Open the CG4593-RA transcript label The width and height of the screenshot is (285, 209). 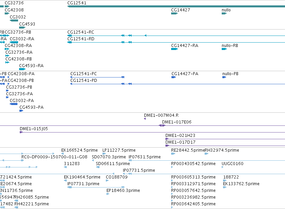pos(31,66)
